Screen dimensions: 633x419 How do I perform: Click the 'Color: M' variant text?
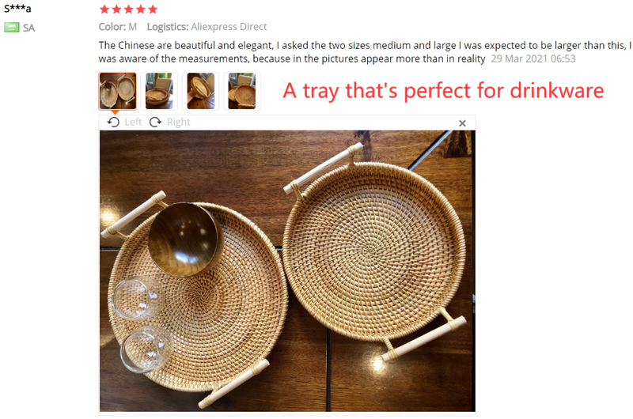[x=118, y=27]
